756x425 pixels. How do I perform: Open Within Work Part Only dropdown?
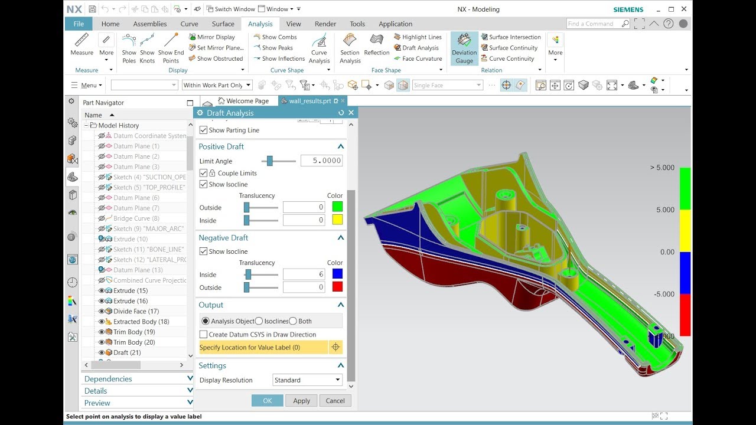point(217,85)
